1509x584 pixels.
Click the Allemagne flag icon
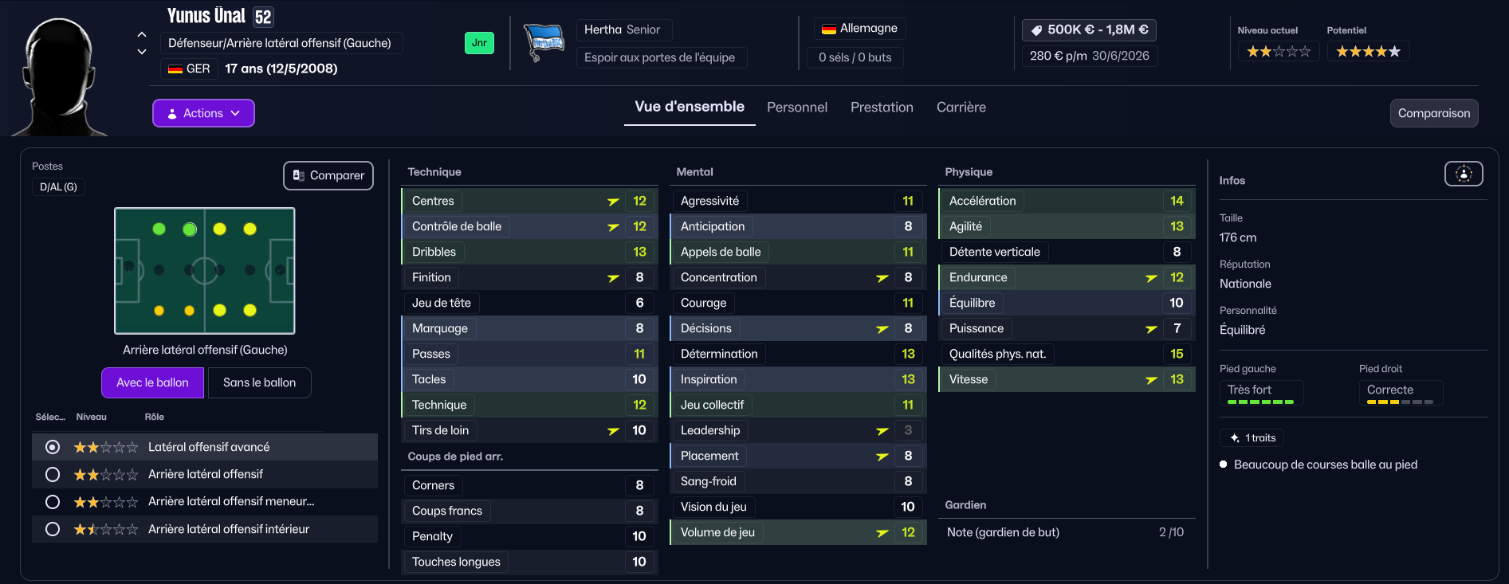click(x=829, y=29)
